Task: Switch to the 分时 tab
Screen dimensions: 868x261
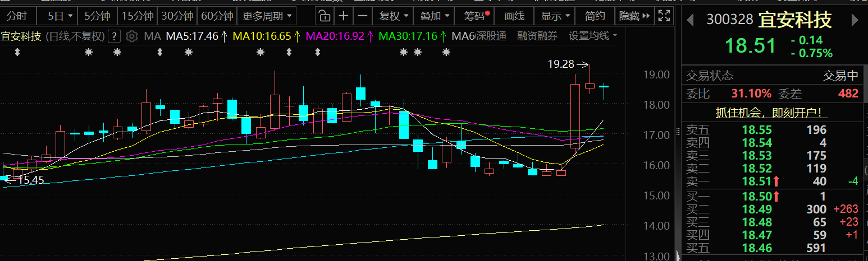Action: point(17,16)
